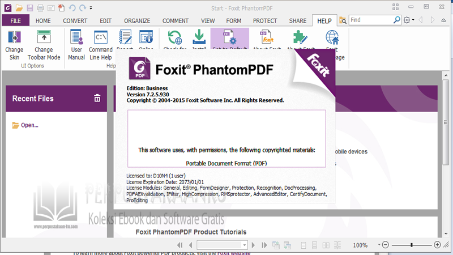The image size is (453, 255).
Task: Switch to the VIEW tab
Action: tap(208, 21)
